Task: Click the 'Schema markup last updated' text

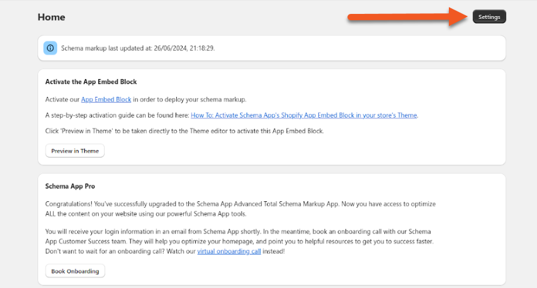Action: click(138, 48)
